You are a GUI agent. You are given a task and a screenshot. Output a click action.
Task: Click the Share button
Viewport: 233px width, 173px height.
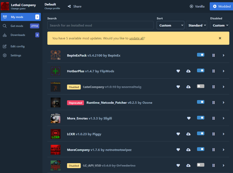point(75,6)
